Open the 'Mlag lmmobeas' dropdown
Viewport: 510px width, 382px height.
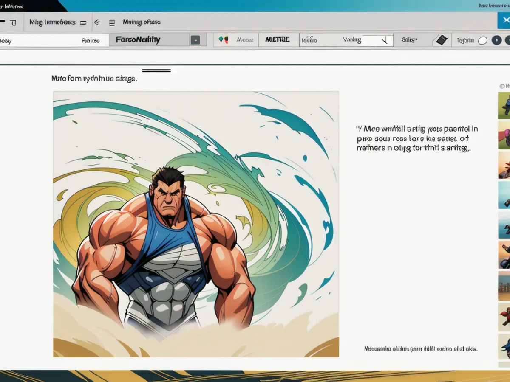52,22
